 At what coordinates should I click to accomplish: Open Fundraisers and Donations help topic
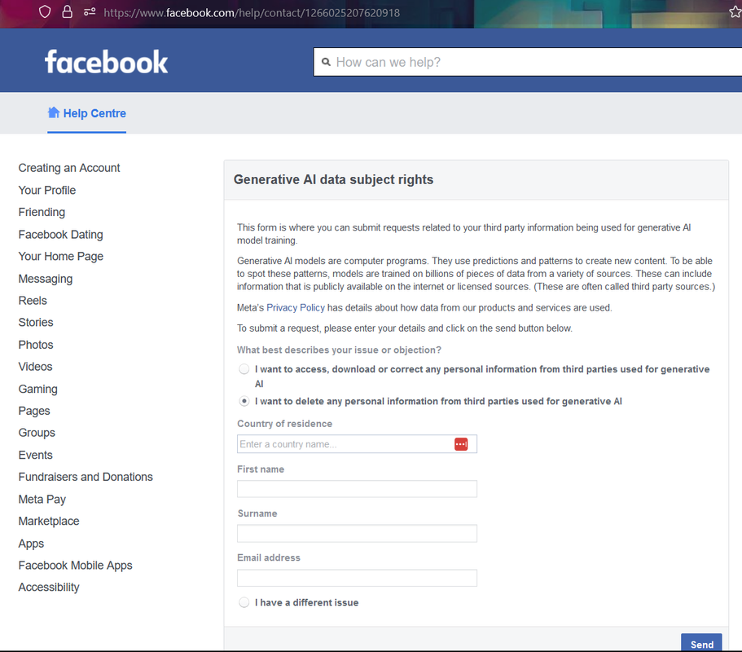coord(86,477)
